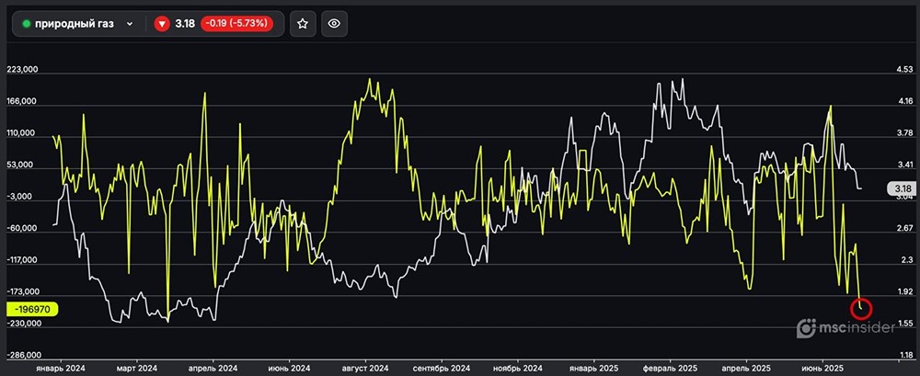Screen dimensions: 920x376
Task: Click the апрель 2024 axis label
Action: point(213,368)
